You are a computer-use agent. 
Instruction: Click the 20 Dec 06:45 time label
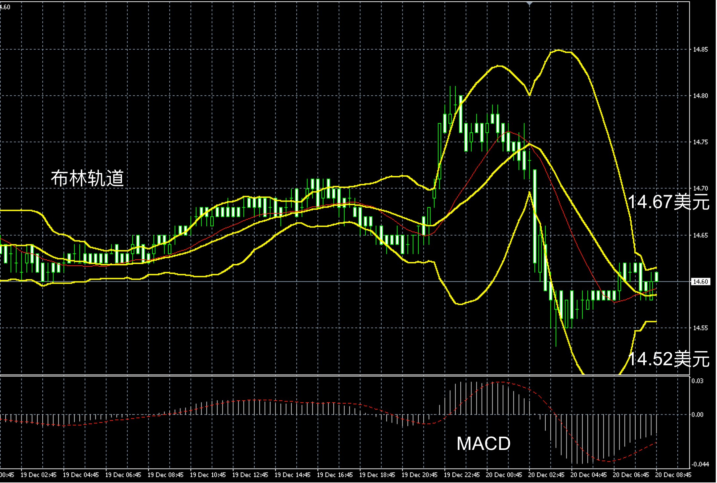tap(631, 475)
